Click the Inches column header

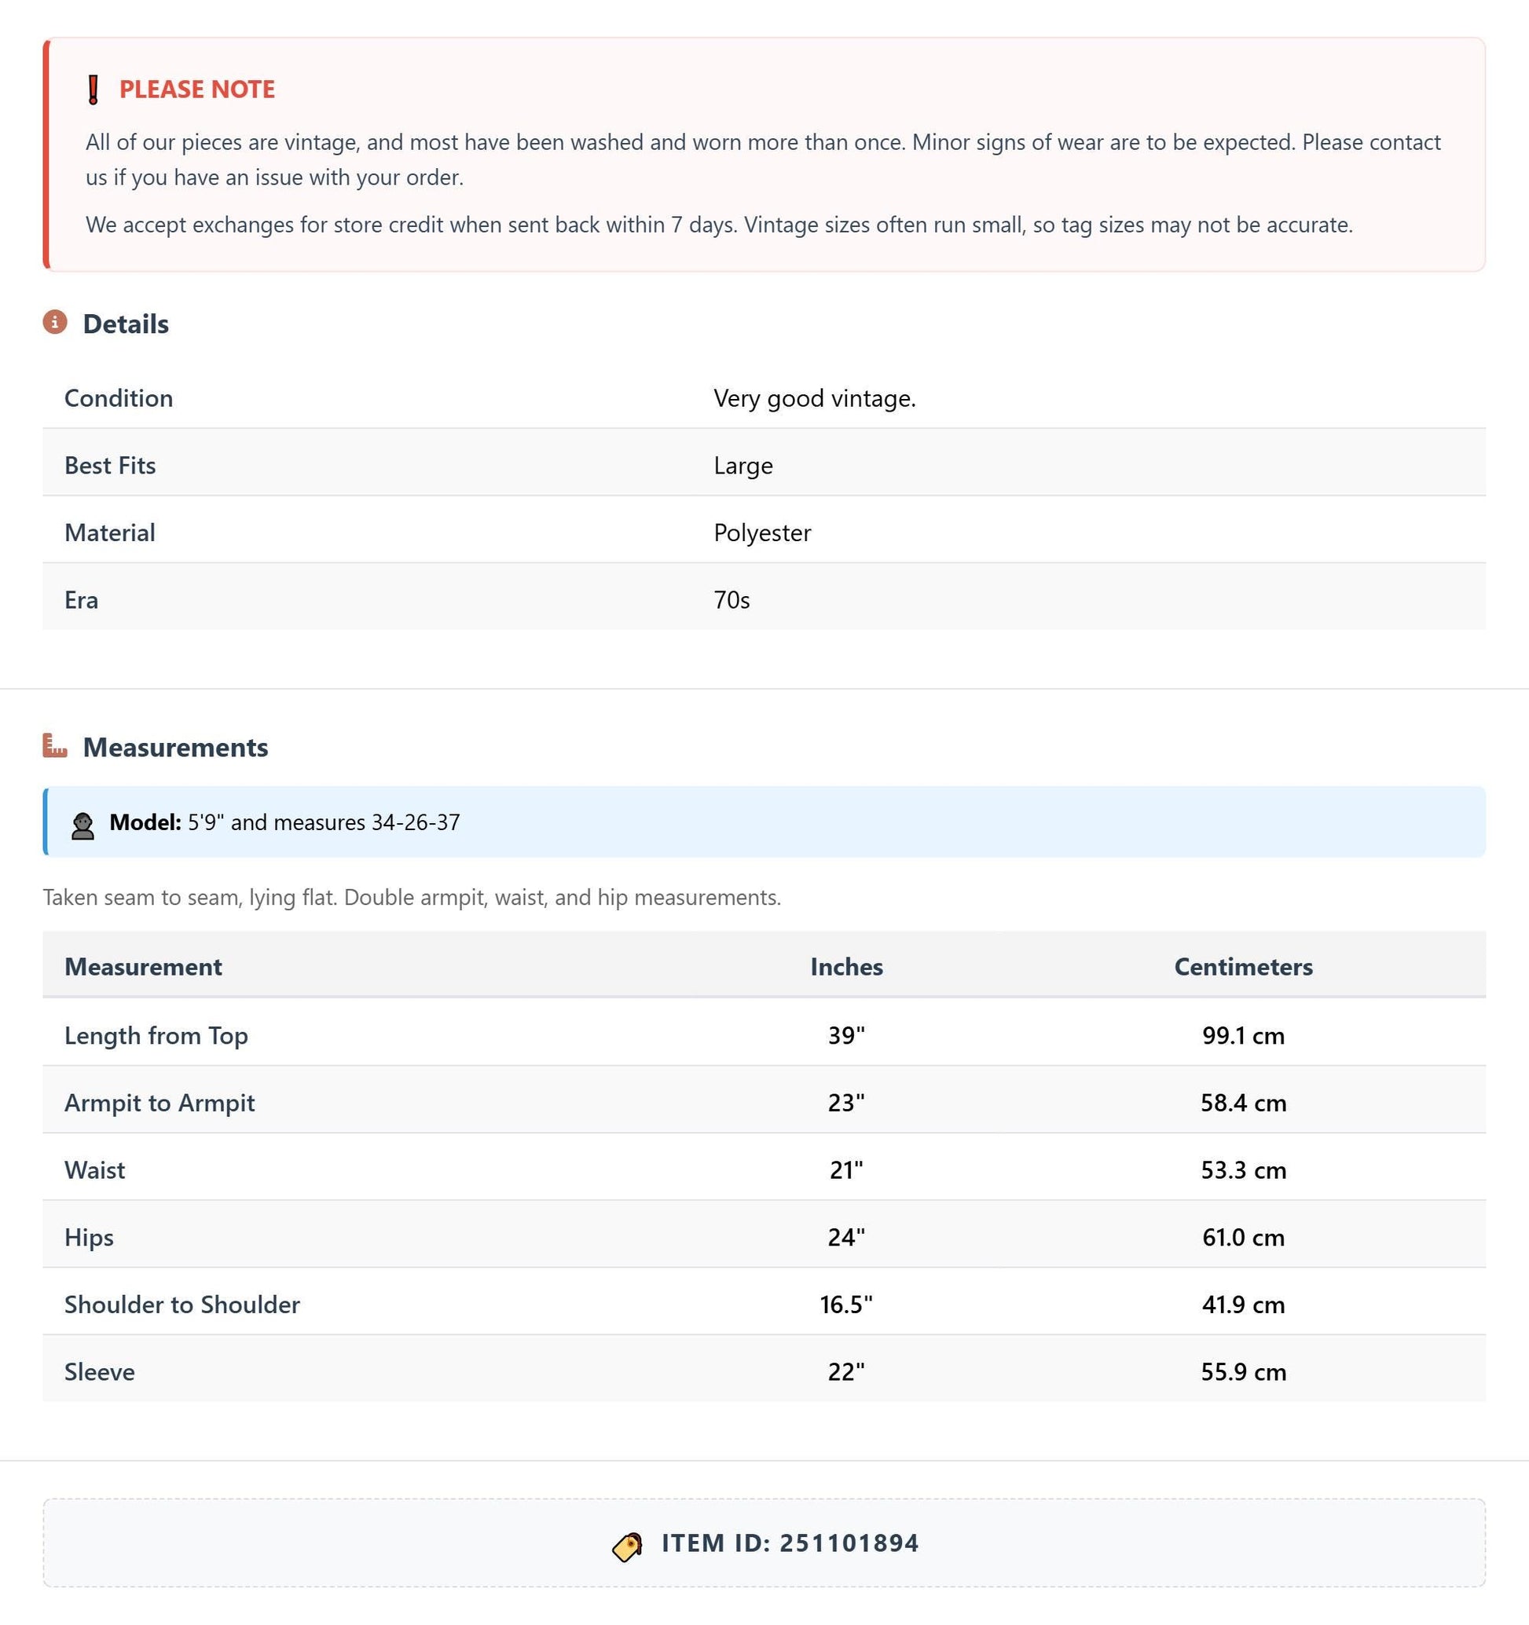(x=846, y=966)
